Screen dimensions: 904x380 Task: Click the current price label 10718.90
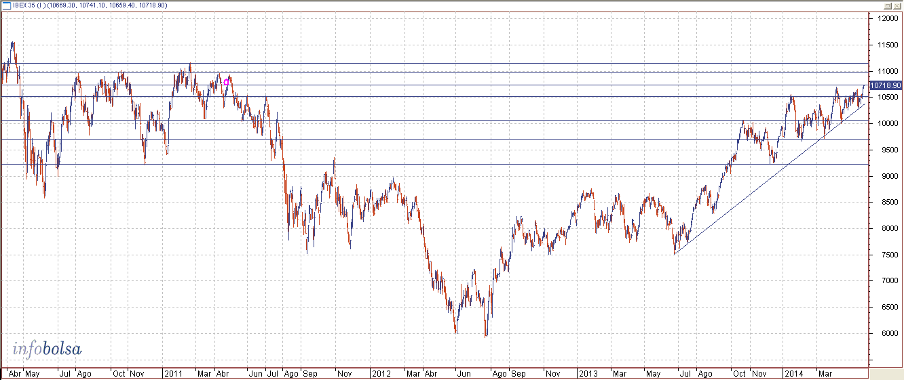(885, 85)
